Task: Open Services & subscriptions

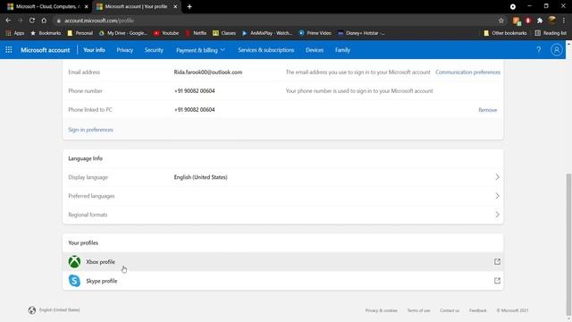Action: (266, 50)
